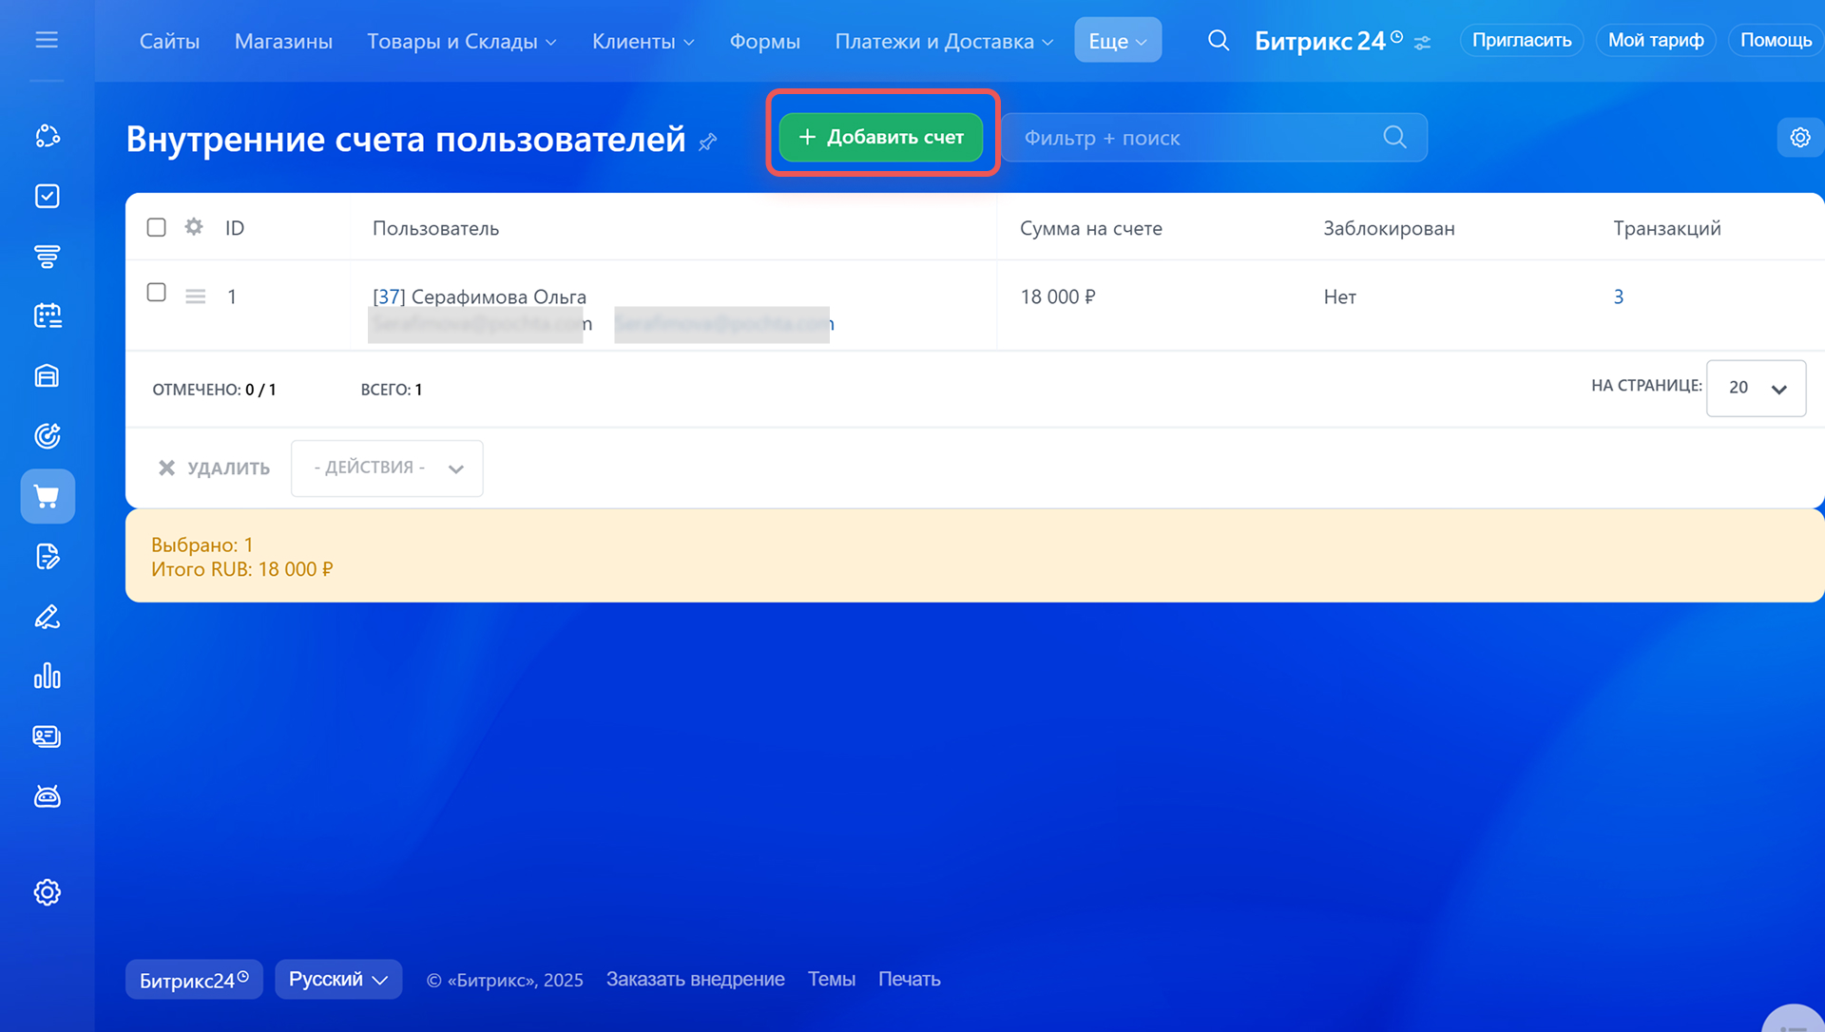
Task: Click the search magnifier in the top bar
Action: [1218, 41]
